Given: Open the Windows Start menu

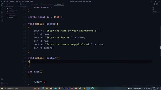Looking at the screenshot, I should (x=2, y=88).
